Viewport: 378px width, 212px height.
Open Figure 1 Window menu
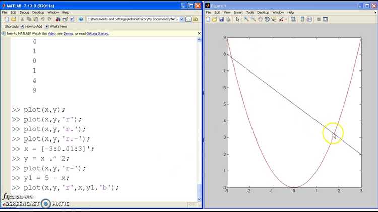click(278, 12)
